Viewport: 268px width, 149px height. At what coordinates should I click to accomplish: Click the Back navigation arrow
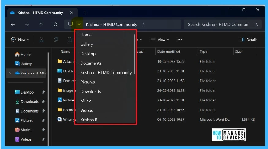(13, 24)
